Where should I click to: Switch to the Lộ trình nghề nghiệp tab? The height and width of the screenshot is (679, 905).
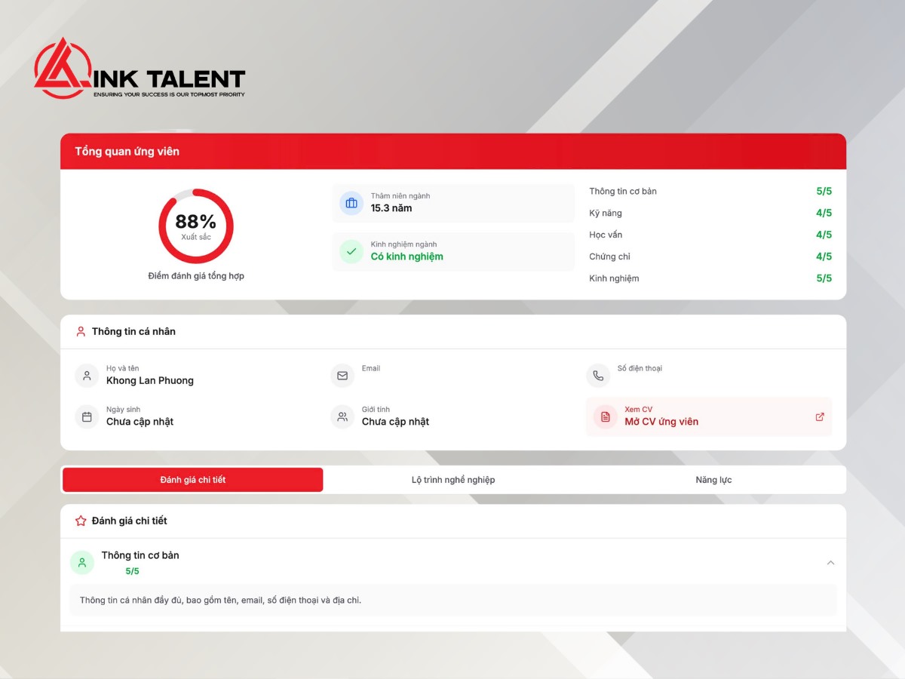[x=453, y=480]
